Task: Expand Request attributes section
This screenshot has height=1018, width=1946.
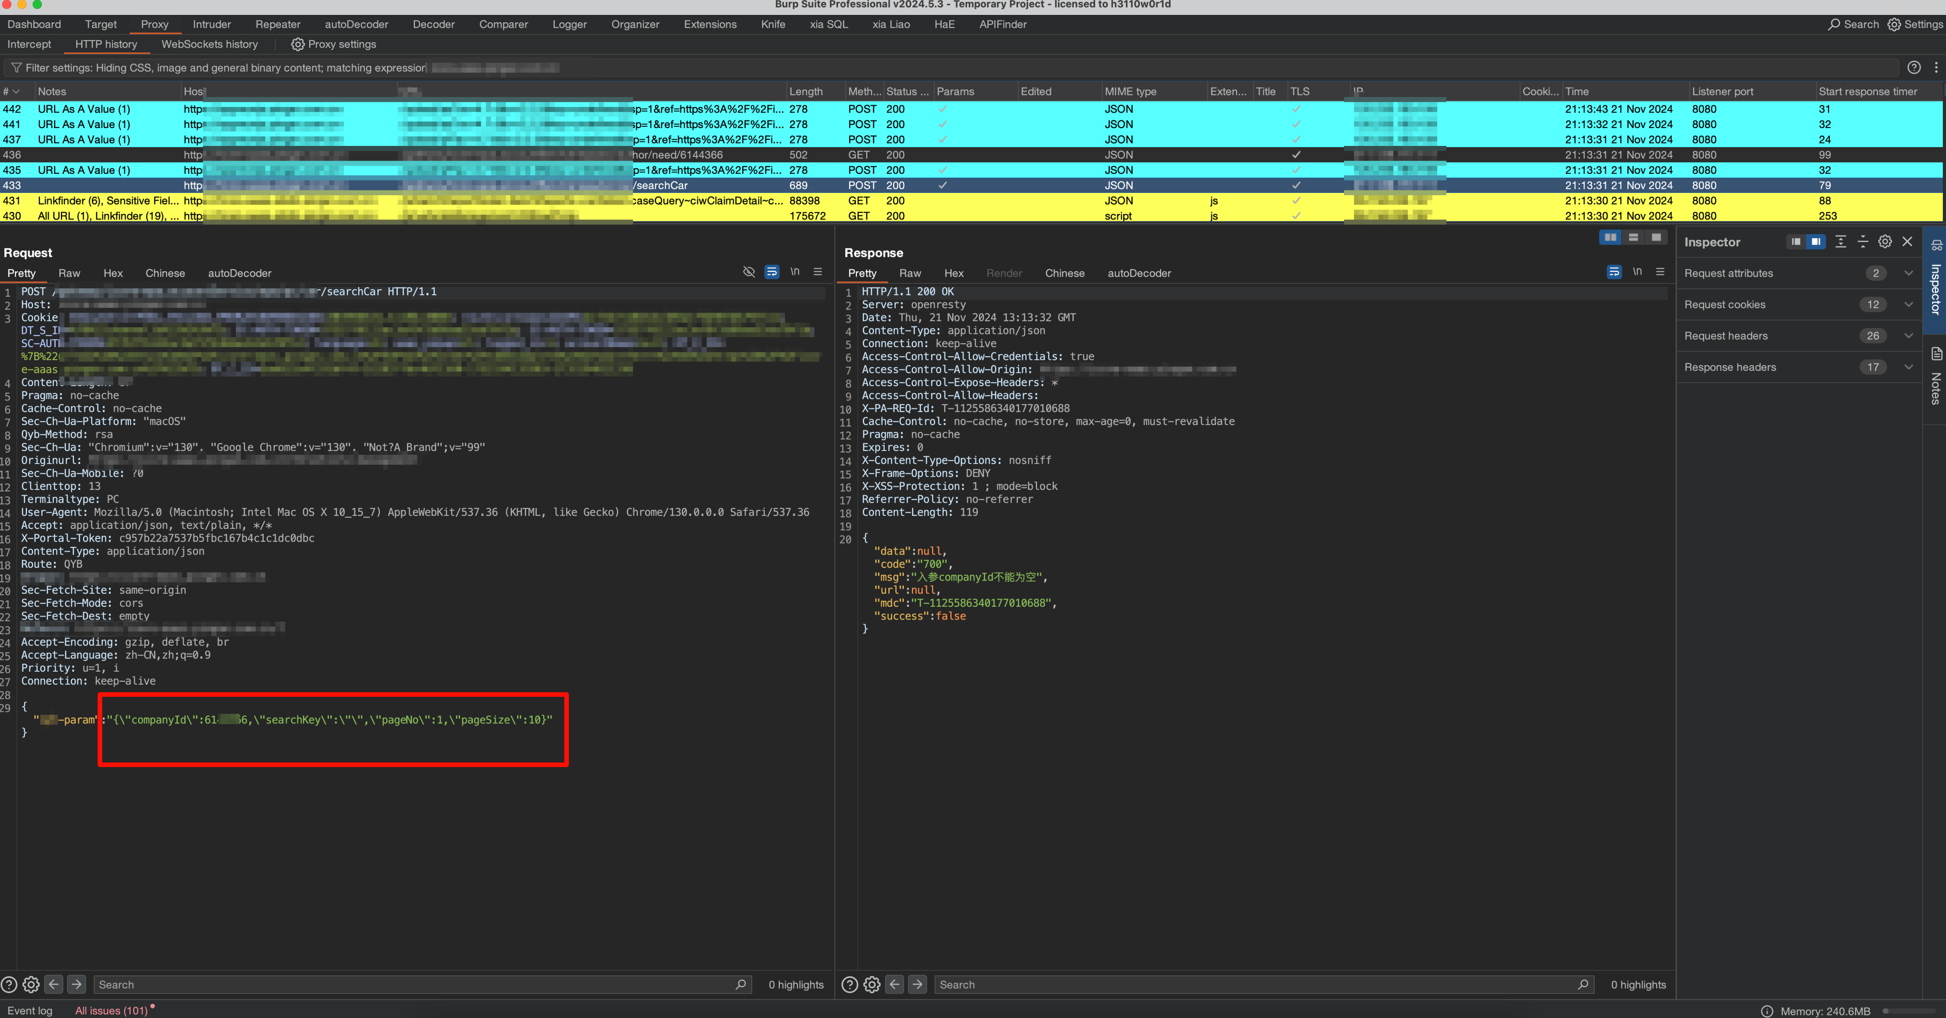Action: [1799, 273]
